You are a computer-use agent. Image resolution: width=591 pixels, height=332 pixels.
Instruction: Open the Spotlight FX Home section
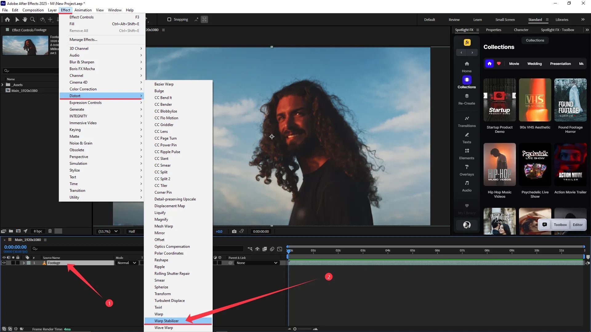click(x=467, y=67)
